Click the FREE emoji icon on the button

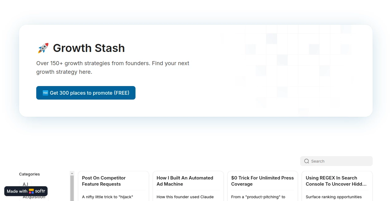pos(45,93)
